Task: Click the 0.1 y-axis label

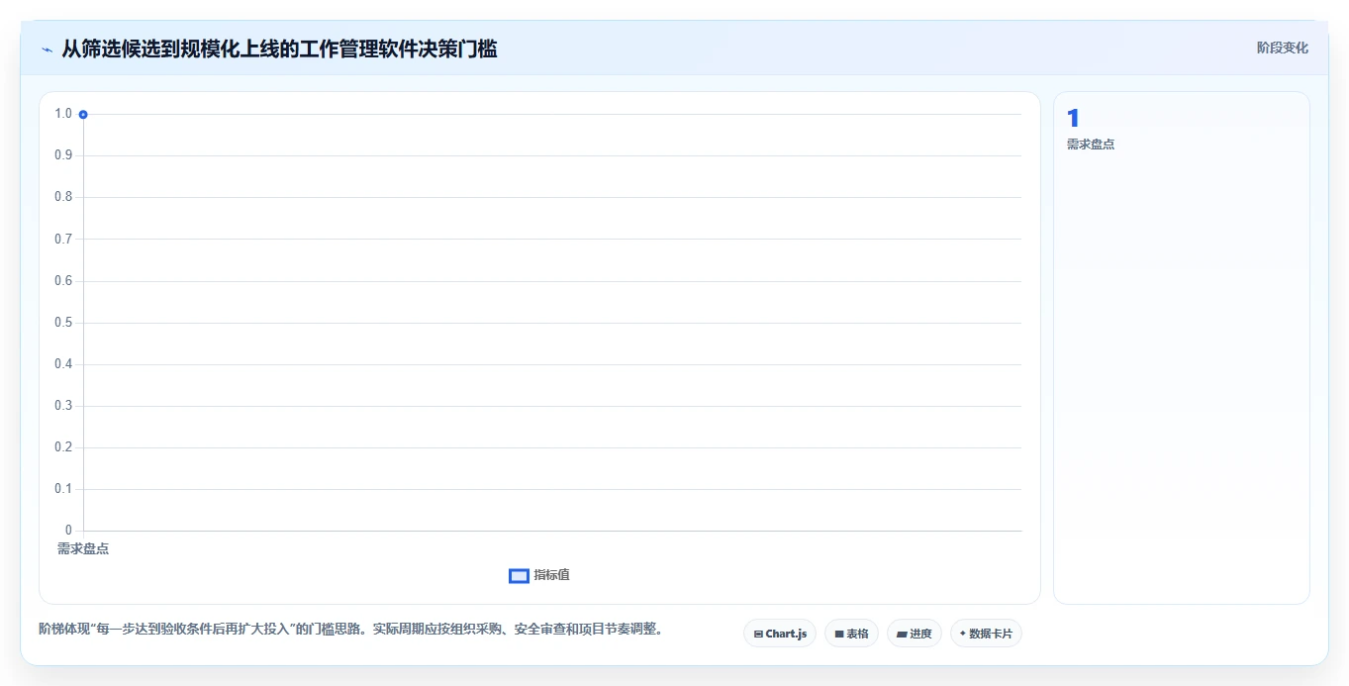Action: 63,489
